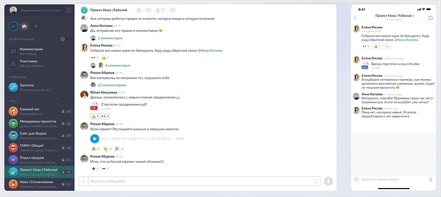Select the highlighted Проект Нева | Рабочий chat in the sidebar

point(39,172)
